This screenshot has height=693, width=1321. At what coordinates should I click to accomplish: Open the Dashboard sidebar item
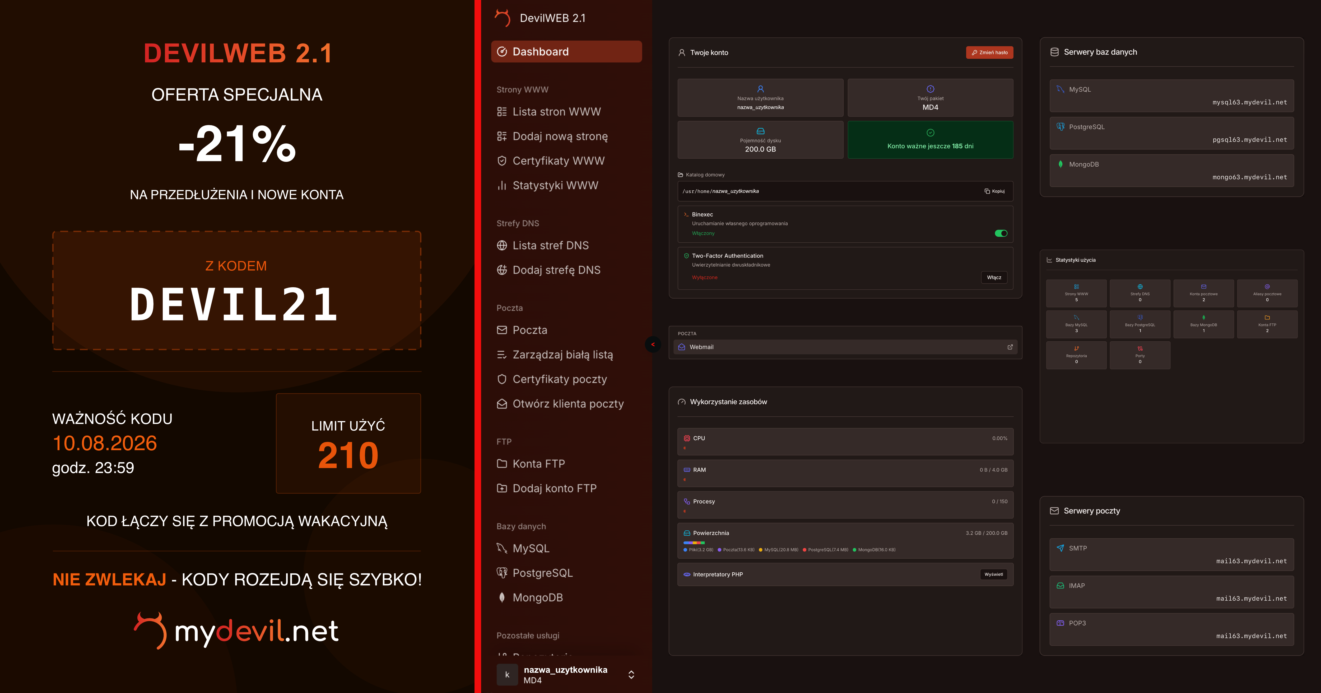[x=566, y=52]
